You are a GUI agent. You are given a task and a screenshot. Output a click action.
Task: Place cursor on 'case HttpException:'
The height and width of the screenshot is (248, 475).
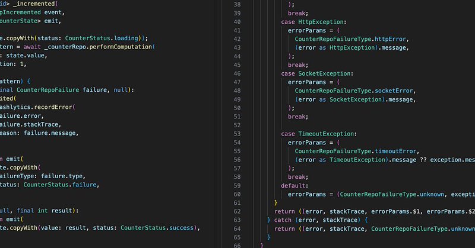click(x=313, y=22)
